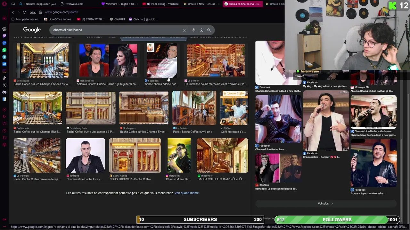Open Instagram 'Chams Eddine Ba...' image

[x=179, y=156]
